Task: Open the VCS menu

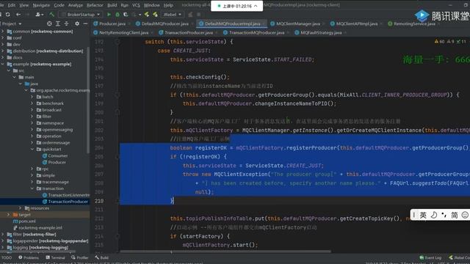Action: click(x=136, y=5)
